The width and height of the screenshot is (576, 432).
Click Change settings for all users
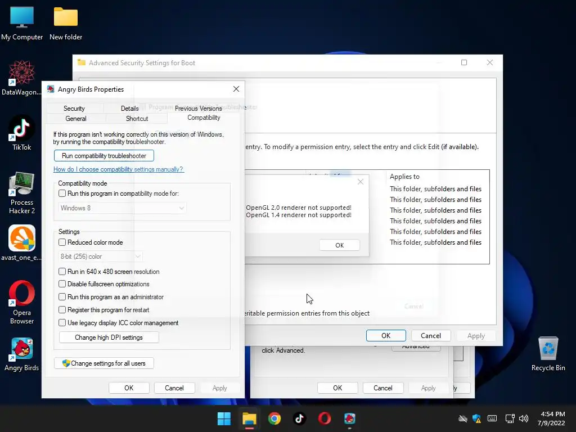(104, 363)
